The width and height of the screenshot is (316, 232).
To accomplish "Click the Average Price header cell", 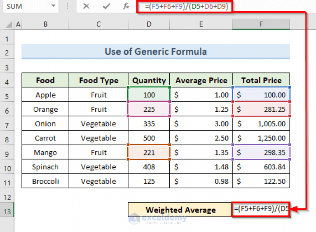I will pyautogui.click(x=201, y=80).
